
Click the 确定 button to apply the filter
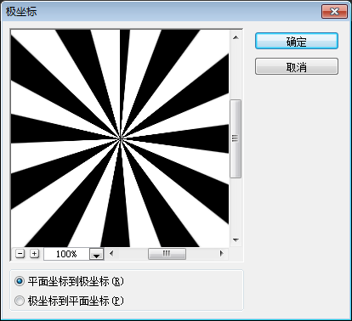pos(297,41)
